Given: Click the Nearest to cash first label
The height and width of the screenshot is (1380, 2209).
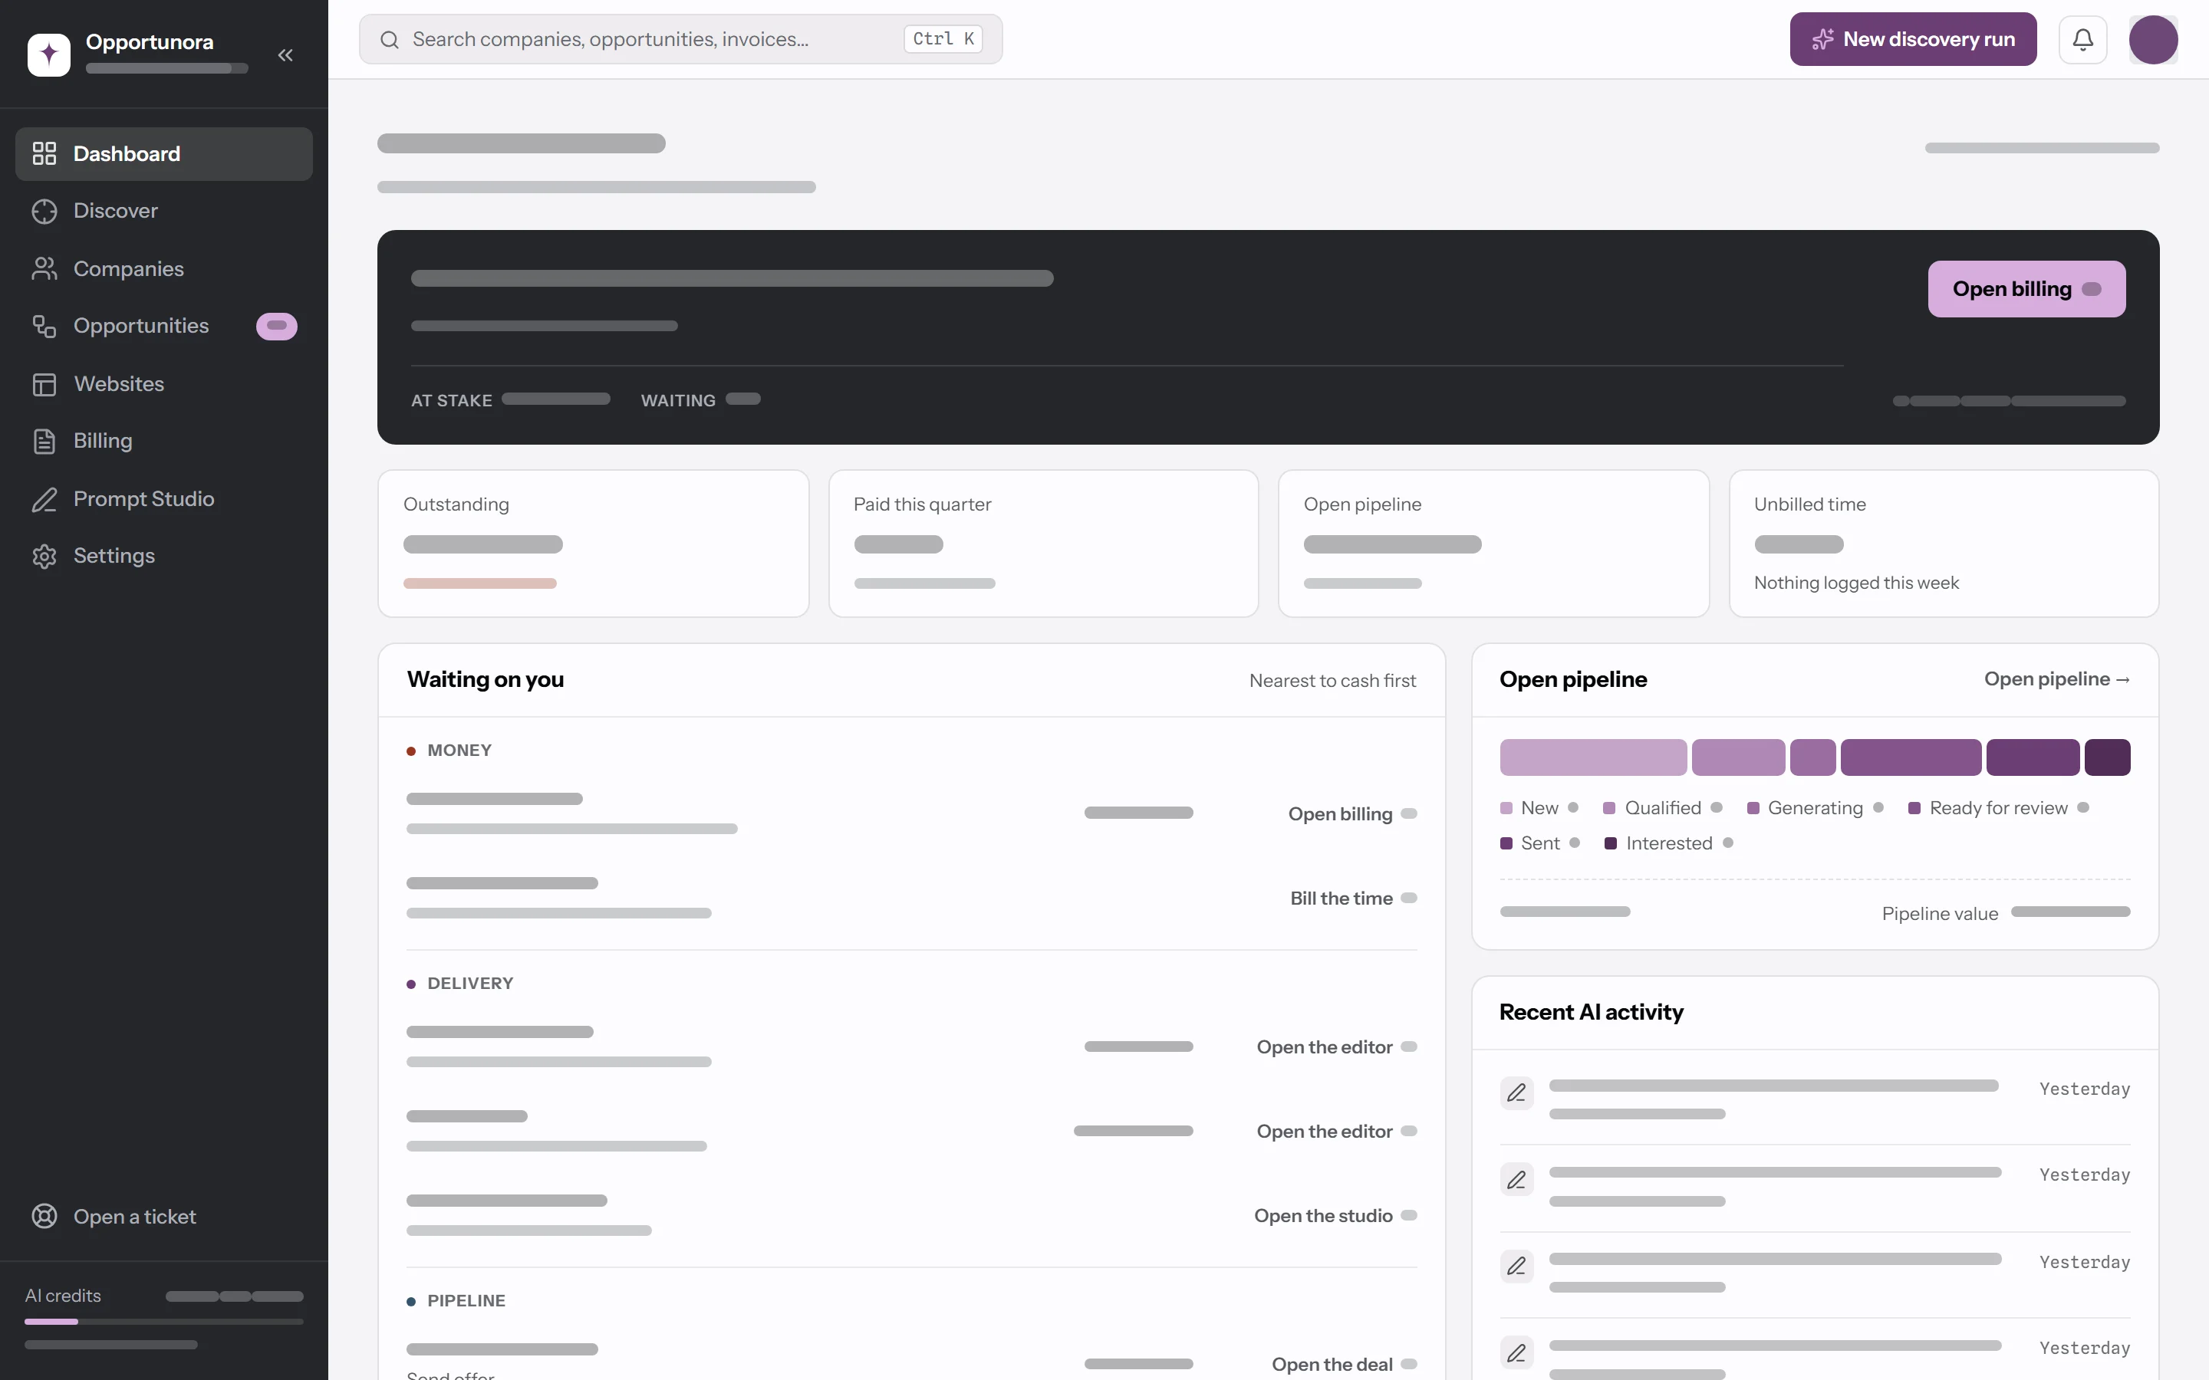Looking at the screenshot, I should tap(1332, 681).
